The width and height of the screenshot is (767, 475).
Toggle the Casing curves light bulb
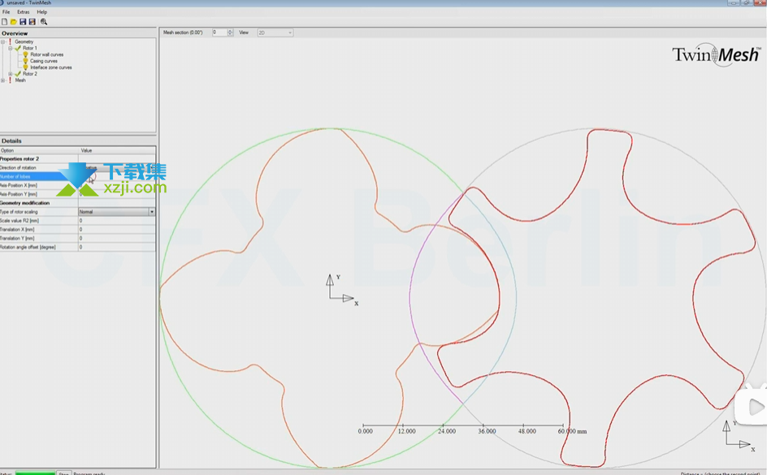pyautogui.click(x=25, y=61)
